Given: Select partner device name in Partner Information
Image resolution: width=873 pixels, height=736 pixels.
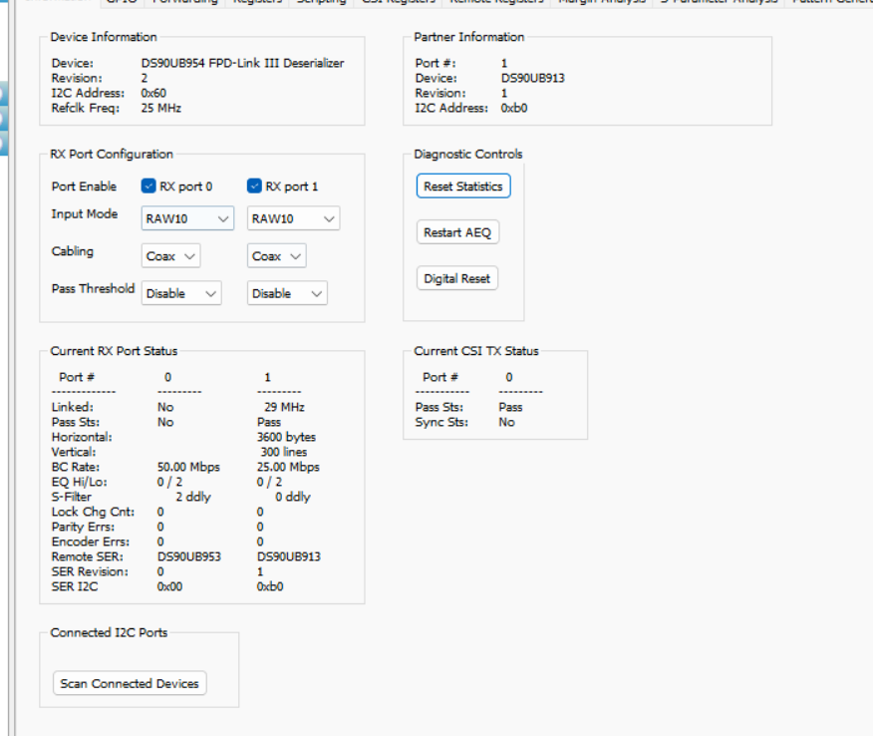Looking at the screenshot, I should pyautogui.click(x=533, y=78).
